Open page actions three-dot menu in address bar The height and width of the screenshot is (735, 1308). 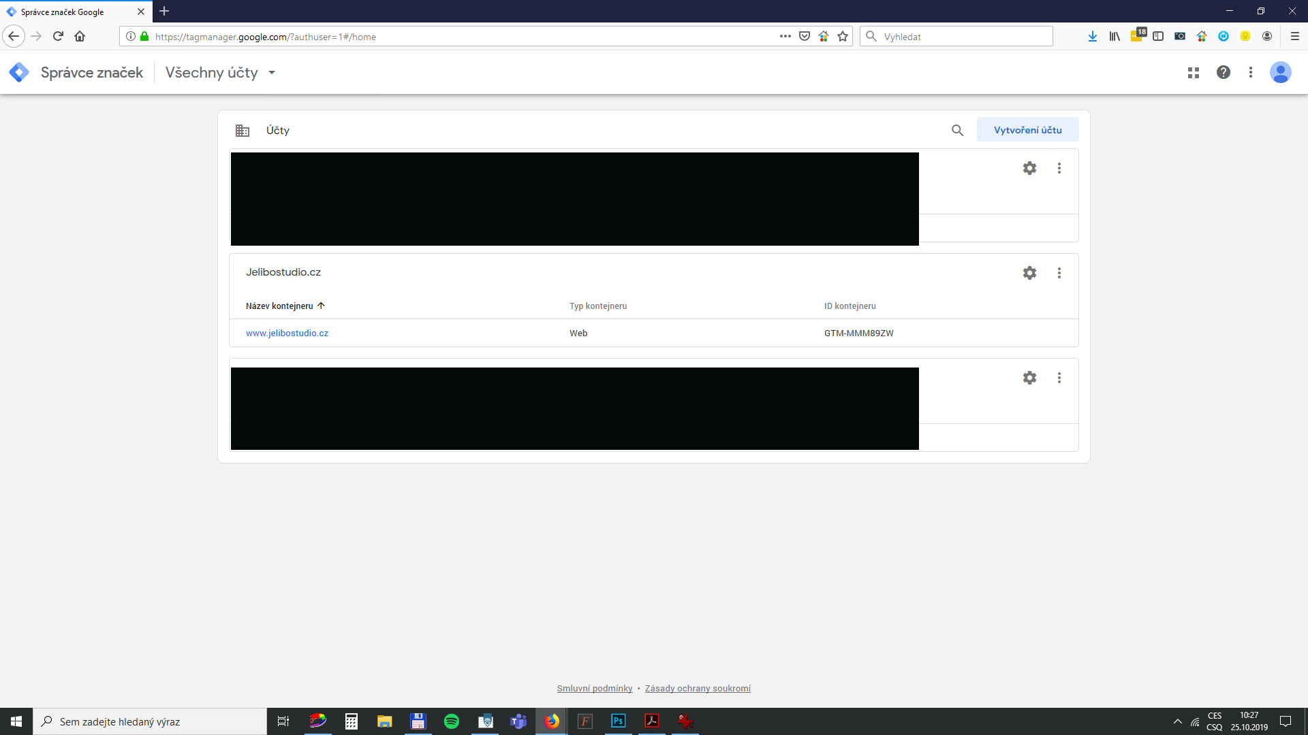785,36
